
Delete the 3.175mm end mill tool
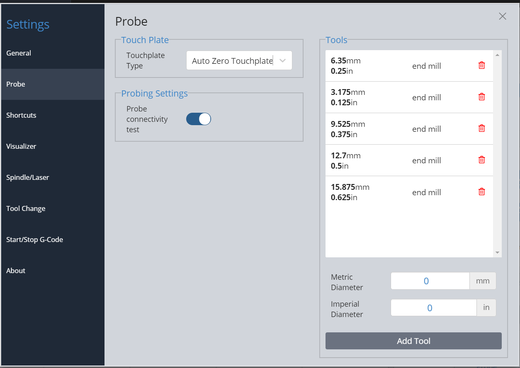481,97
